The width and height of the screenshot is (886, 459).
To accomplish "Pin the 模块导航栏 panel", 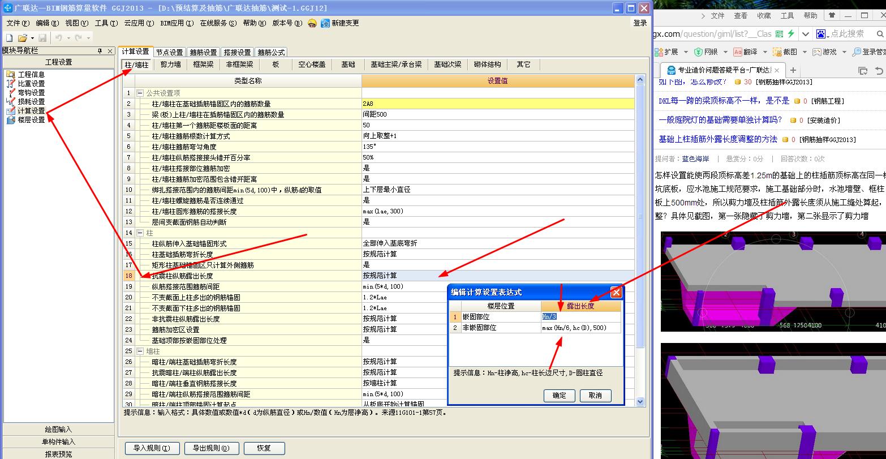I will click(x=100, y=51).
